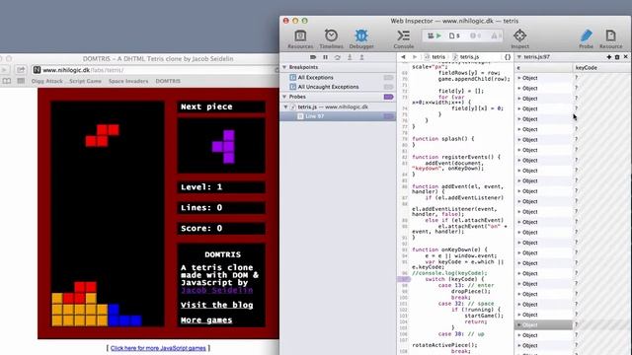Open Script Game bookmark in Safari

pyautogui.click(x=85, y=81)
